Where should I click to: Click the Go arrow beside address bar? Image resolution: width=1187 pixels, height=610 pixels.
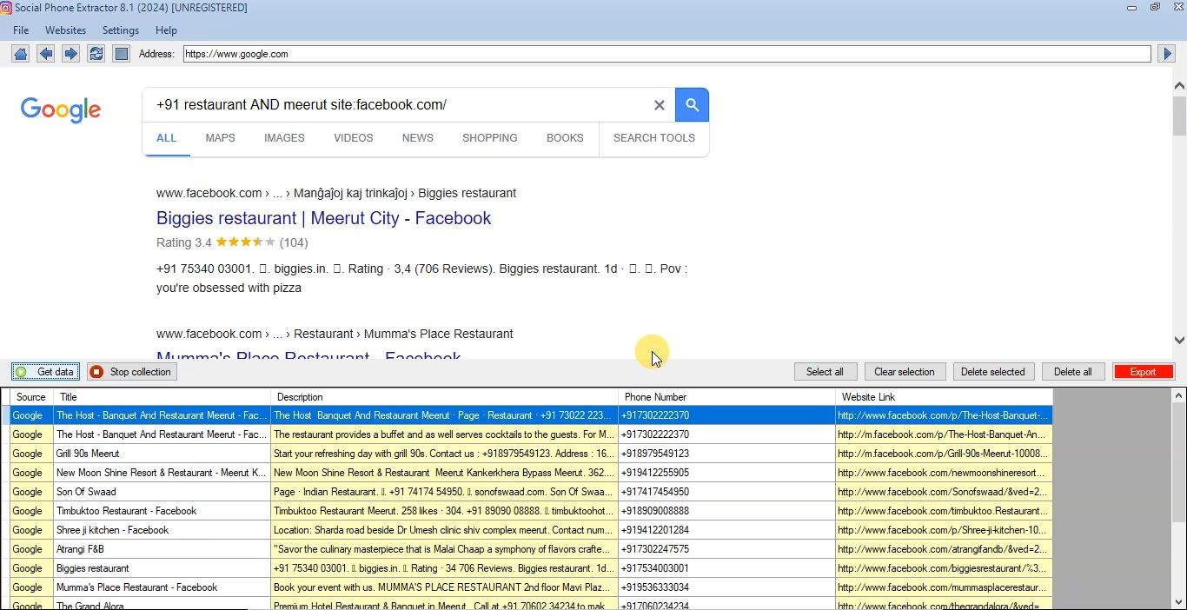[1167, 54]
